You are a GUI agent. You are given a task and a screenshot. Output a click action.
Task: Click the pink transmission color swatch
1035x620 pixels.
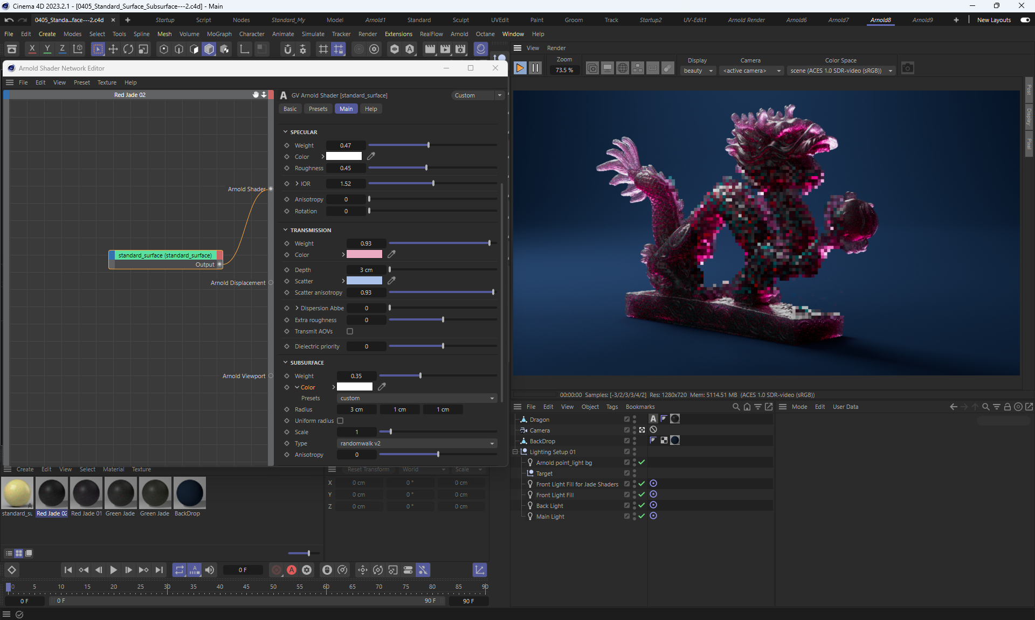coord(364,254)
